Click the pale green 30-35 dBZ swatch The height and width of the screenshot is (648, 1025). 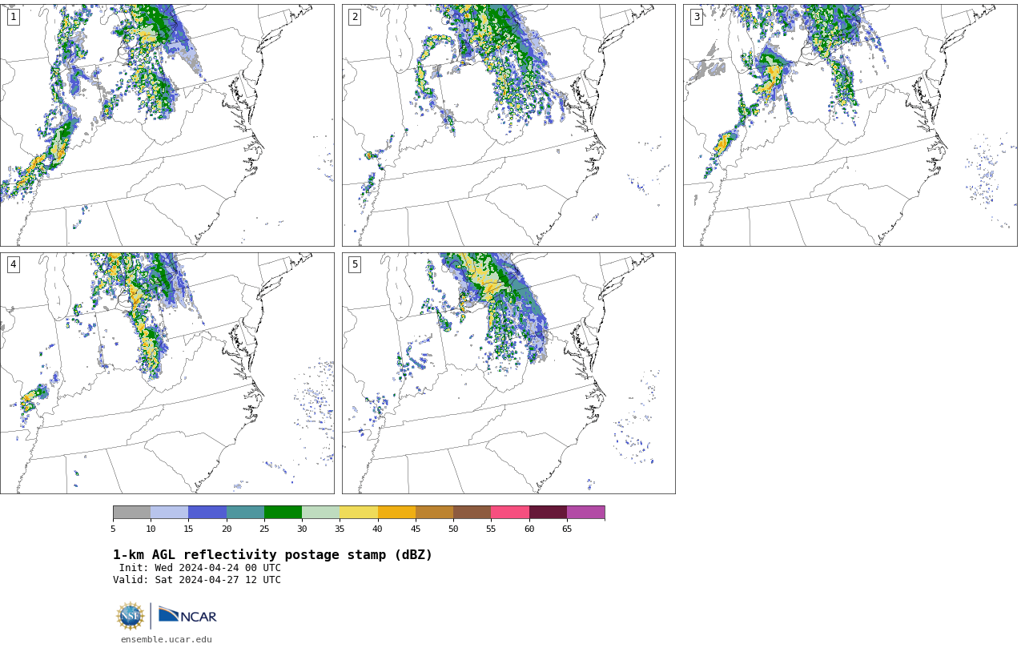pos(320,513)
